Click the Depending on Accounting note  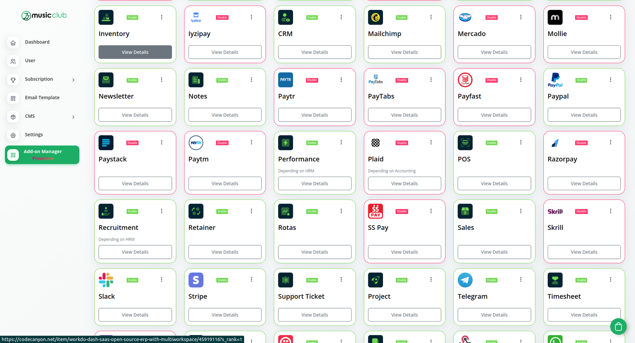click(392, 171)
